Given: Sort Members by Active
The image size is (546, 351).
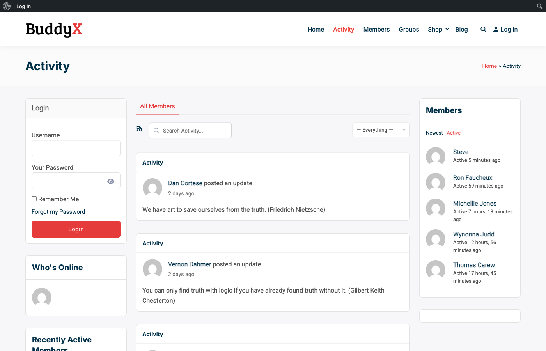Looking at the screenshot, I should [454, 133].
